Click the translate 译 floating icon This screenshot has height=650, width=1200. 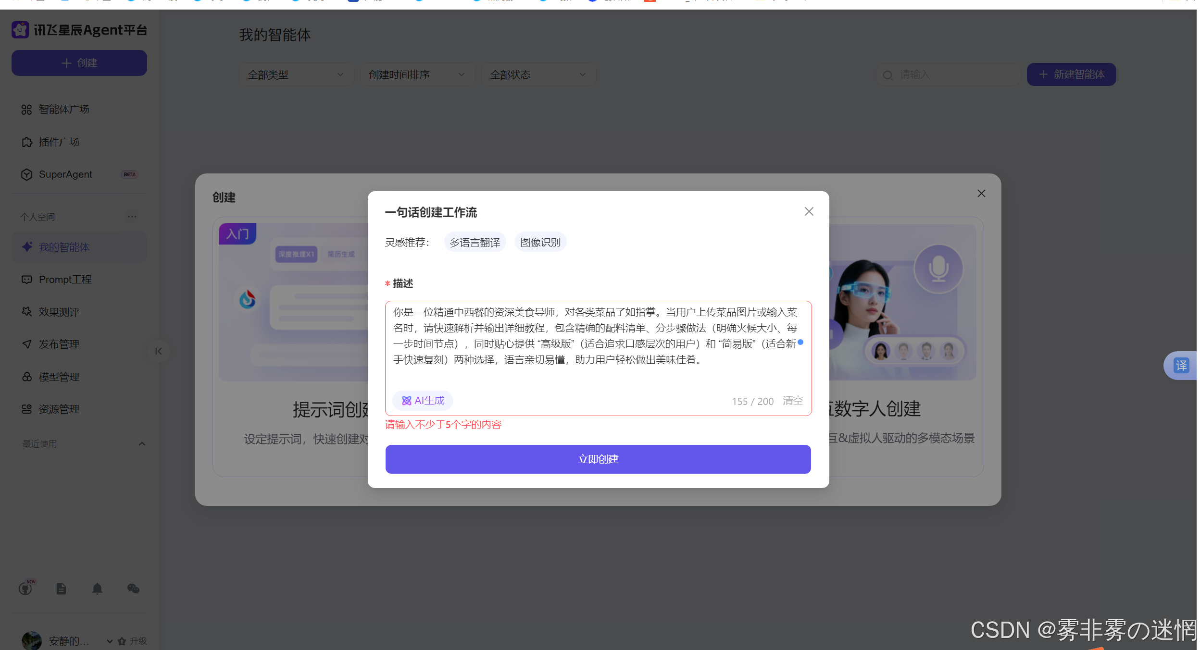tap(1181, 366)
